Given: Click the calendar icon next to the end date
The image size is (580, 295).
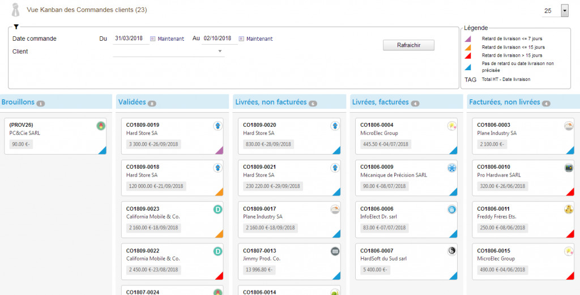Looking at the screenshot, I should coord(241,39).
